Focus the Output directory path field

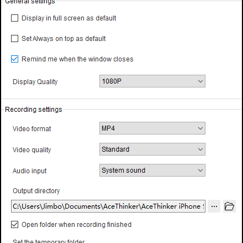pos(108,206)
